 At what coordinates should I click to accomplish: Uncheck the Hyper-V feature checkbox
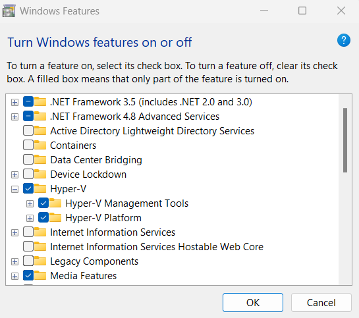pos(28,188)
